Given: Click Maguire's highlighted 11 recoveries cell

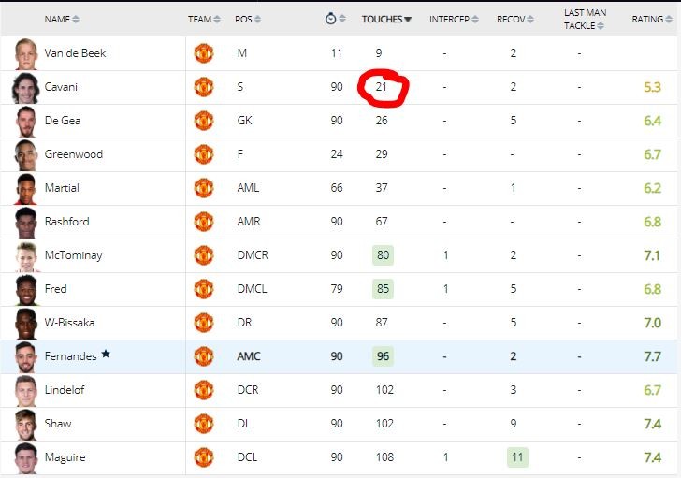Looking at the screenshot, I should click(515, 457).
